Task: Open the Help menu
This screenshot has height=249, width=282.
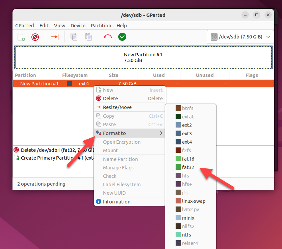Action: coord(122,26)
